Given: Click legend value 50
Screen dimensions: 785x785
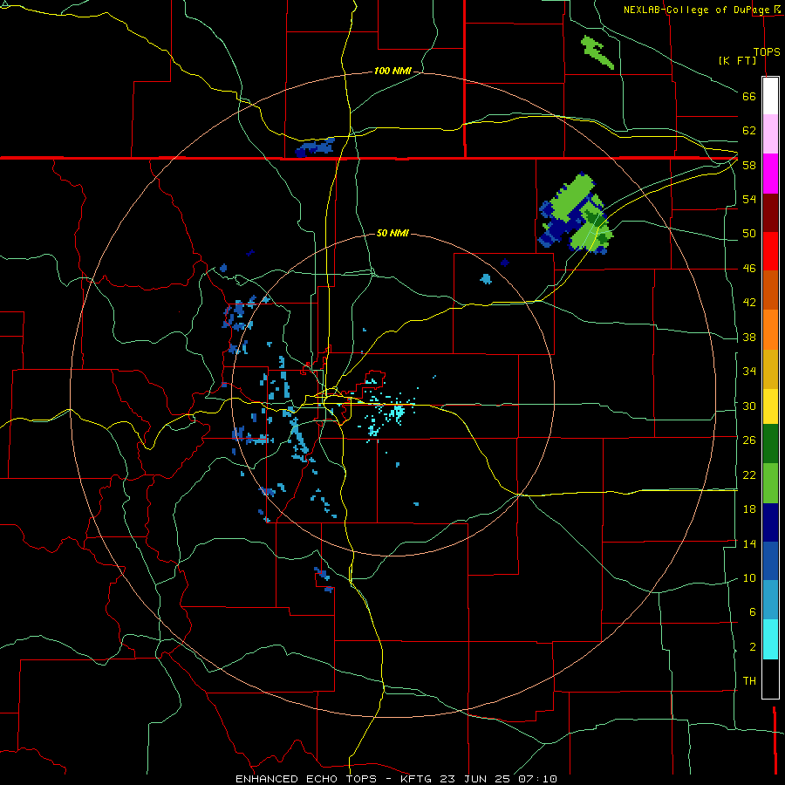Looking at the screenshot, I should 749,234.
